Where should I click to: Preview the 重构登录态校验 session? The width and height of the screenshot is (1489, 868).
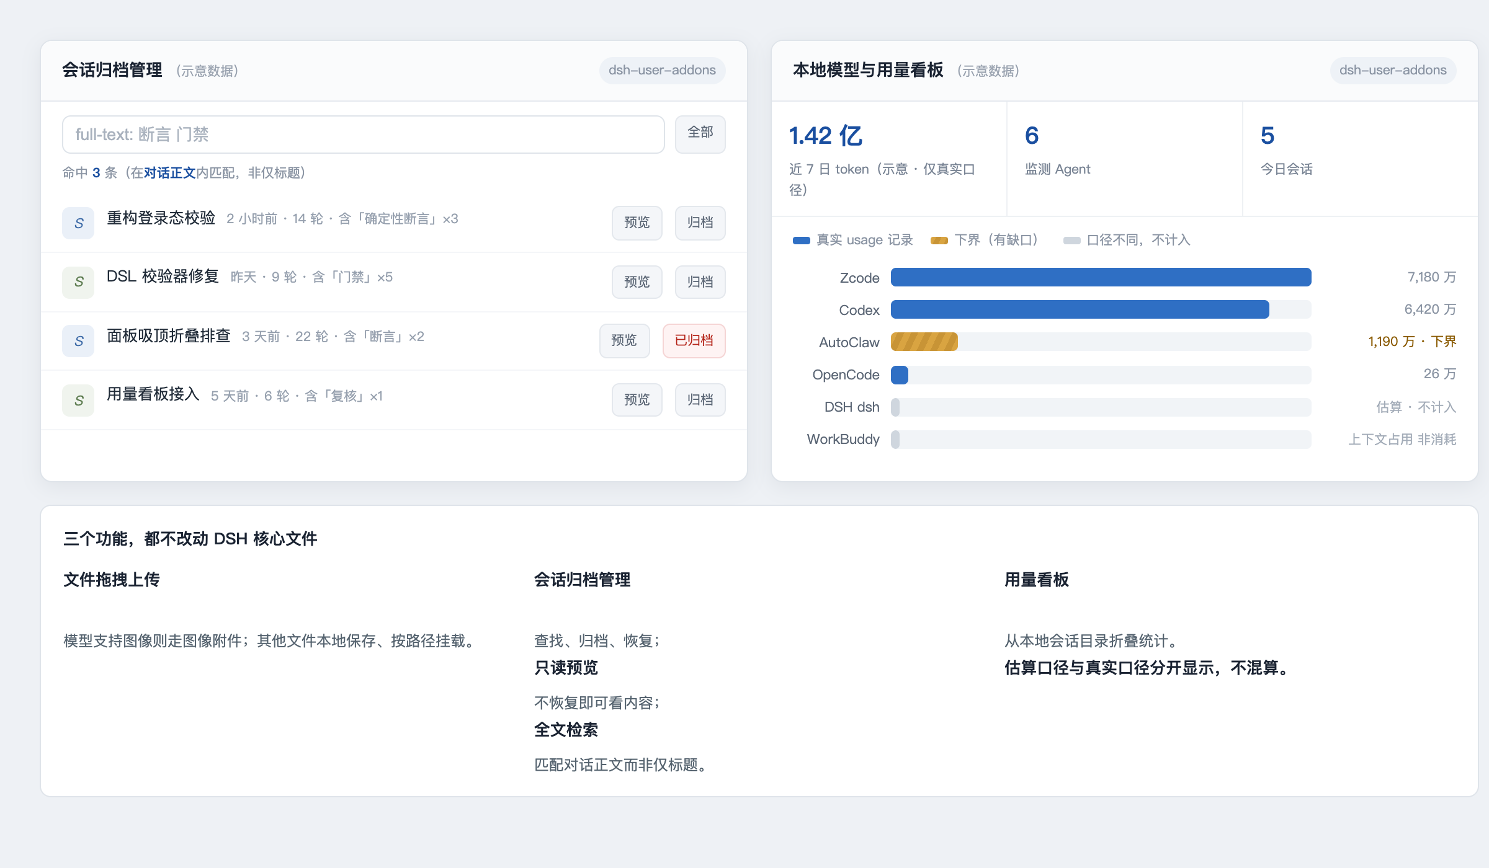(637, 223)
